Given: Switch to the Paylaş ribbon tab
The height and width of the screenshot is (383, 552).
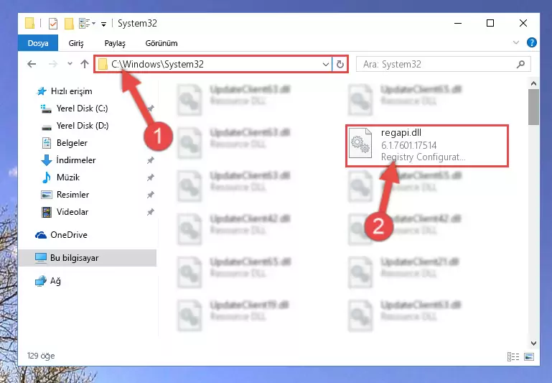Looking at the screenshot, I should pos(115,43).
